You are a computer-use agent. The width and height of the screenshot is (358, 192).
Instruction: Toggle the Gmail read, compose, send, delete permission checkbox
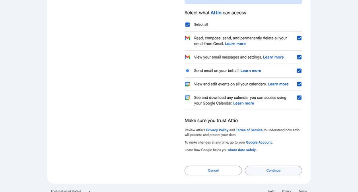(299, 38)
